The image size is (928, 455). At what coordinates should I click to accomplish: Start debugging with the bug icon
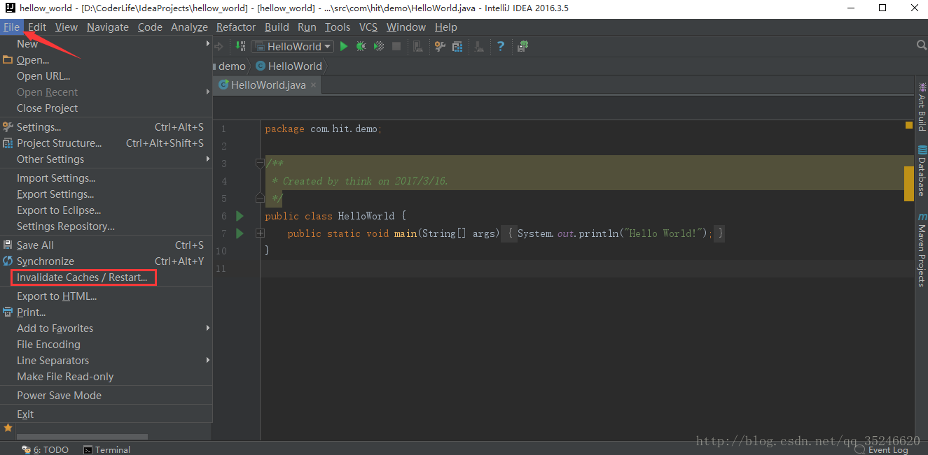(361, 46)
